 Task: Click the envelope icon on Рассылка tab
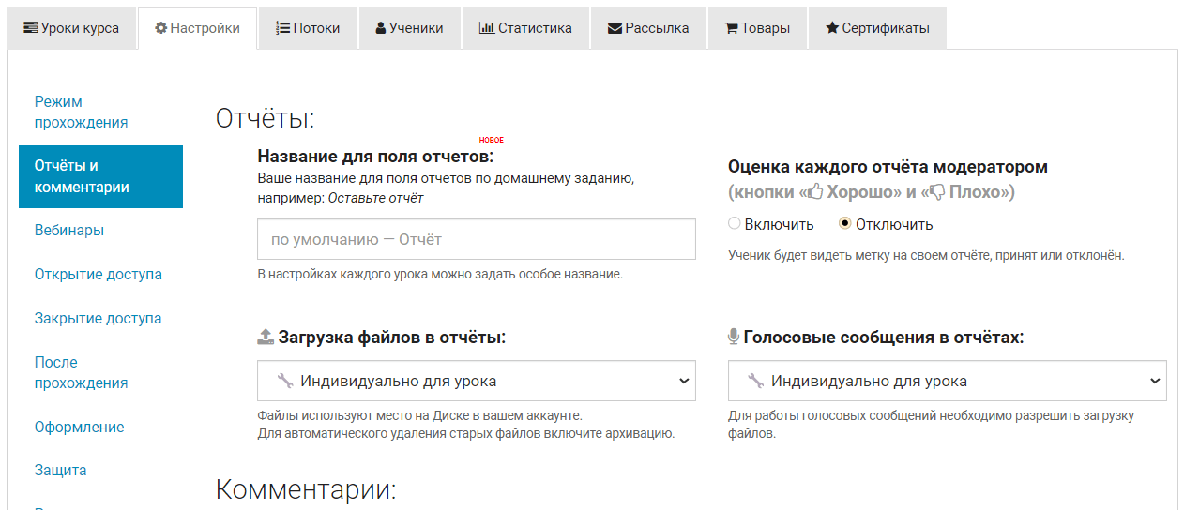(x=615, y=28)
